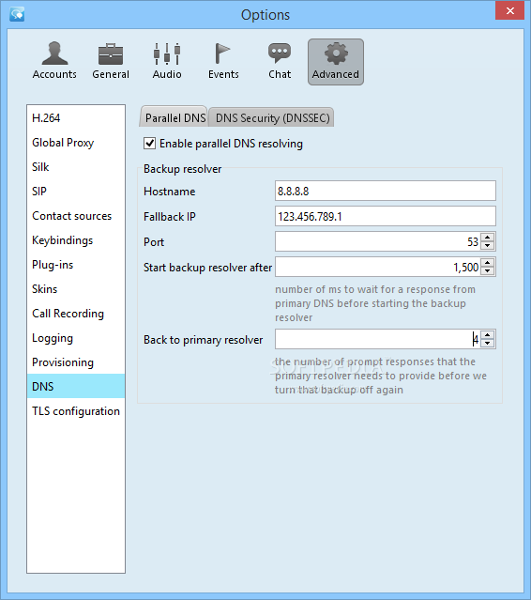Viewport: 531px width, 600px height.
Task: Increase the Port value with up arrow
Action: [x=488, y=237]
